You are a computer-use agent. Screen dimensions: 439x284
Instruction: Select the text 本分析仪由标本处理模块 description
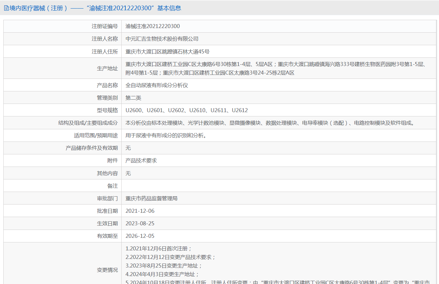pyautogui.click(x=270, y=123)
